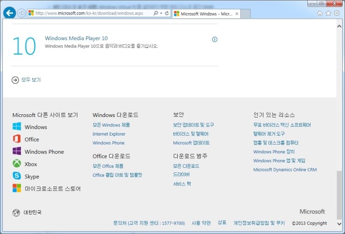
Task: Change region via 대한민국 link
Action: [x=32, y=213]
